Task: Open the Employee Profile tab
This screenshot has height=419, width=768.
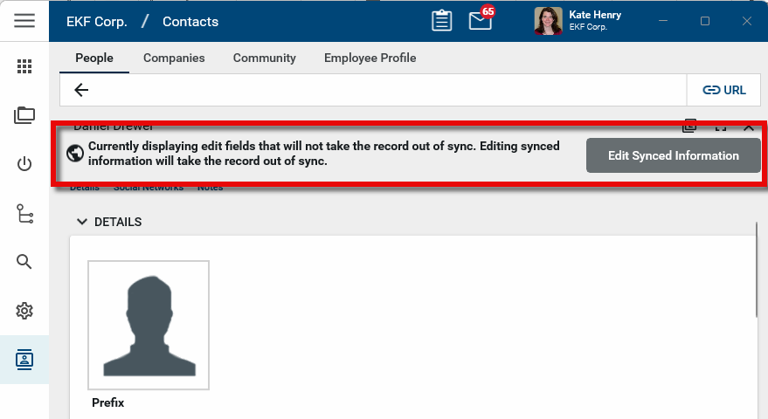Action: click(370, 58)
